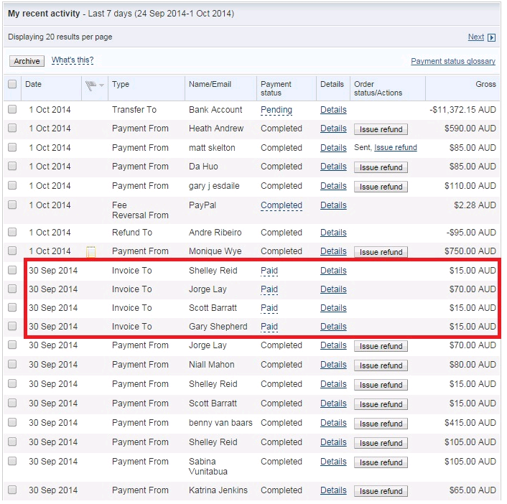Viewport: 507px width, 504px height.
Task: Check the box for Bank Account transfer
Action: click(x=12, y=110)
